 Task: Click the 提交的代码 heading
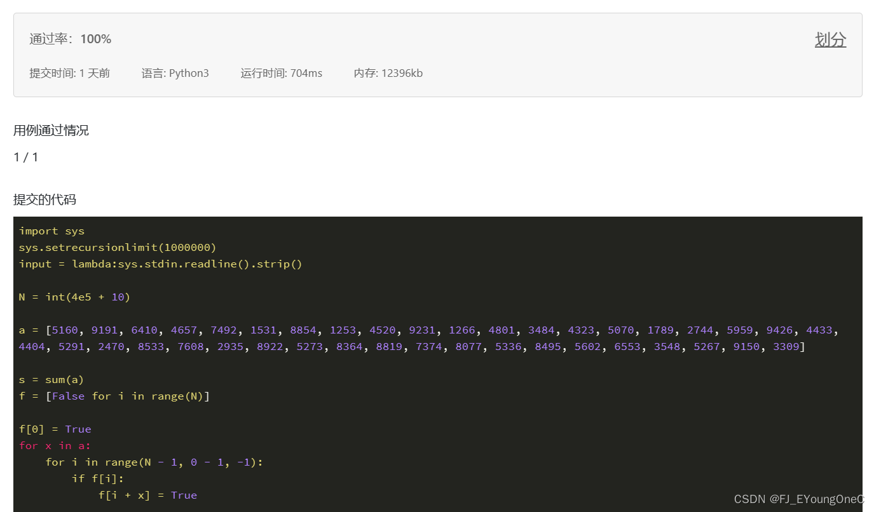click(x=44, y=199)
